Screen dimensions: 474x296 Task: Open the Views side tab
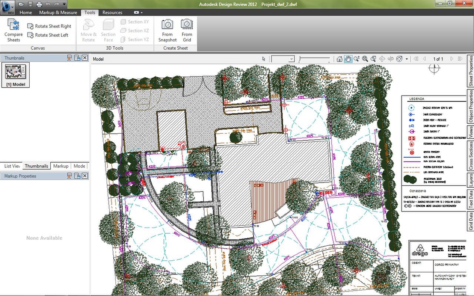coord(471,132)
